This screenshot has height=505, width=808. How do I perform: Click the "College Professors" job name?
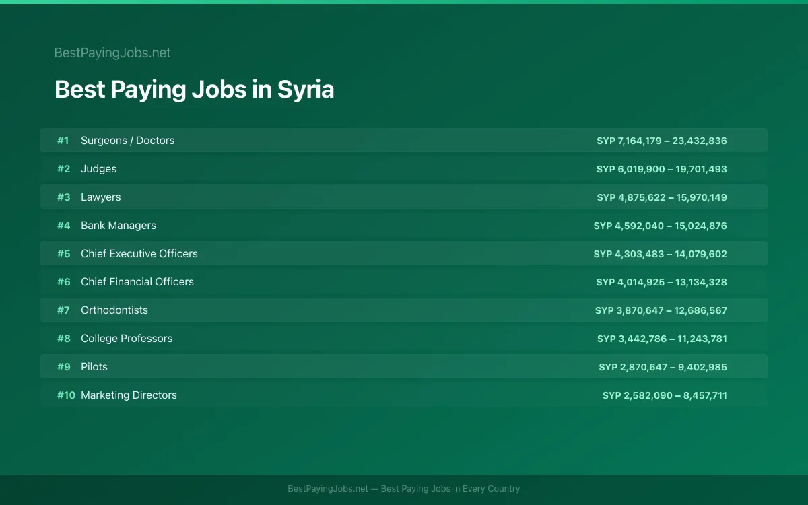tap(127, 339)
